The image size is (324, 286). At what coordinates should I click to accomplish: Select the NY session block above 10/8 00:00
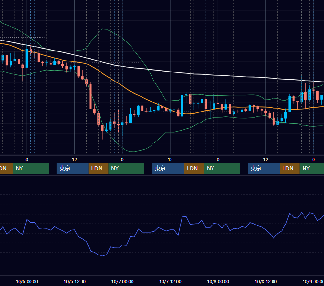coord(222,168)
